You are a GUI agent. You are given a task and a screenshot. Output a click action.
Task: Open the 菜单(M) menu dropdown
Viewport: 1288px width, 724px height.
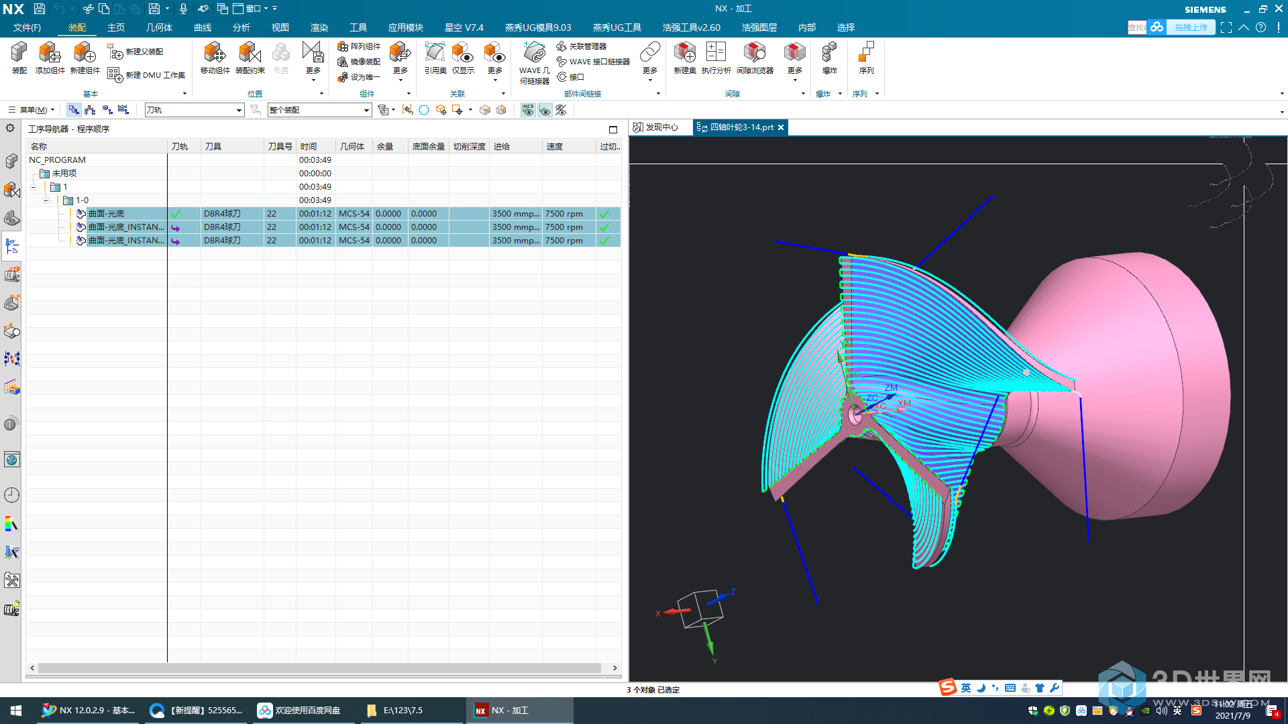tap(32, 110)
